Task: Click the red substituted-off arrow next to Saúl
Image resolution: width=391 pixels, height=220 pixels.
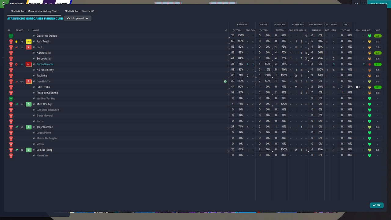Action: pos(29,47)
